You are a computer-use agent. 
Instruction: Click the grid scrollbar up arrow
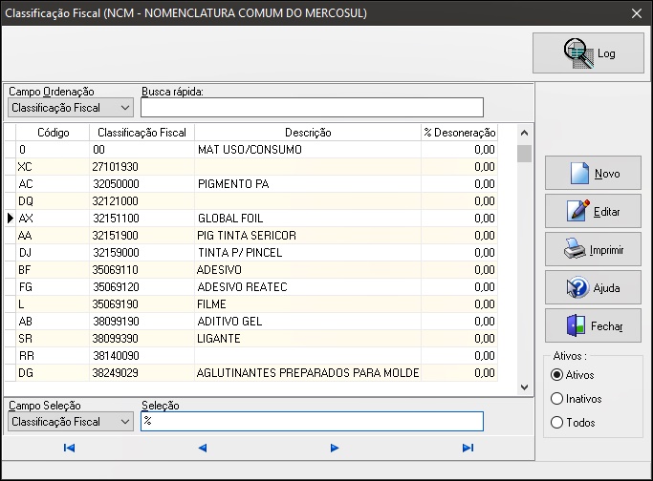point(524,133)
